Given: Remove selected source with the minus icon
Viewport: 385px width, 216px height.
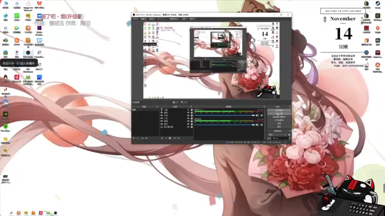Looking at the screenshot, I should [x=166, y=138].
